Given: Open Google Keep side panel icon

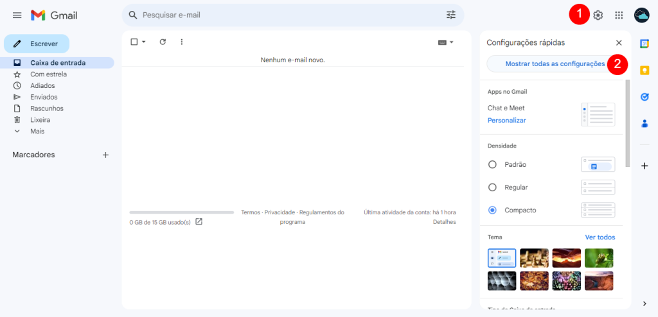Looking at the screenshot, I should coord(645,70).
